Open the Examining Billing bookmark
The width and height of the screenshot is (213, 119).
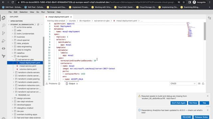point(190,7)
